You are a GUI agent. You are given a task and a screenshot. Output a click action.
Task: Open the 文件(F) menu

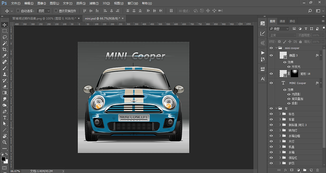pyautogui.click(x=16, y=3)
